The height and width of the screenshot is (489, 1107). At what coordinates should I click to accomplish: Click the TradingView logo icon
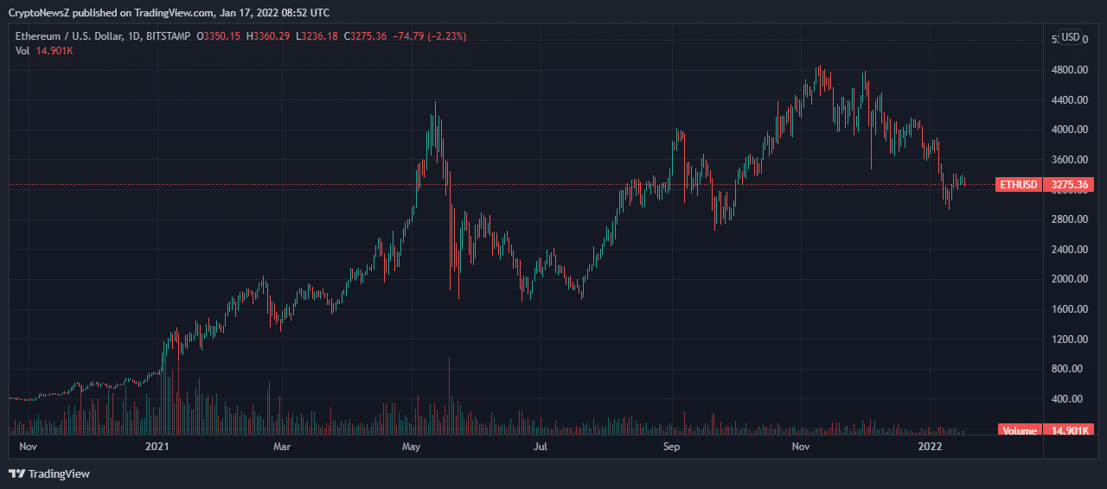pos(16,473)
